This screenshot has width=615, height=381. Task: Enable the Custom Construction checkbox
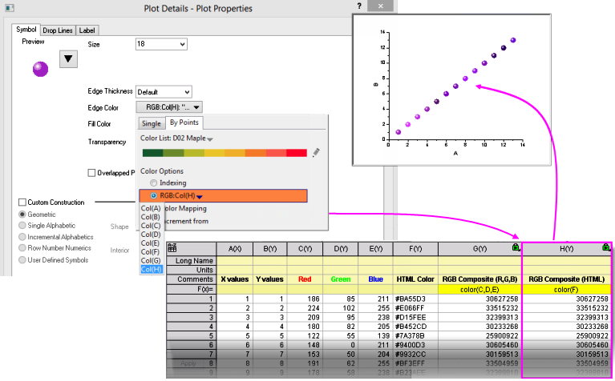(22, 203)
